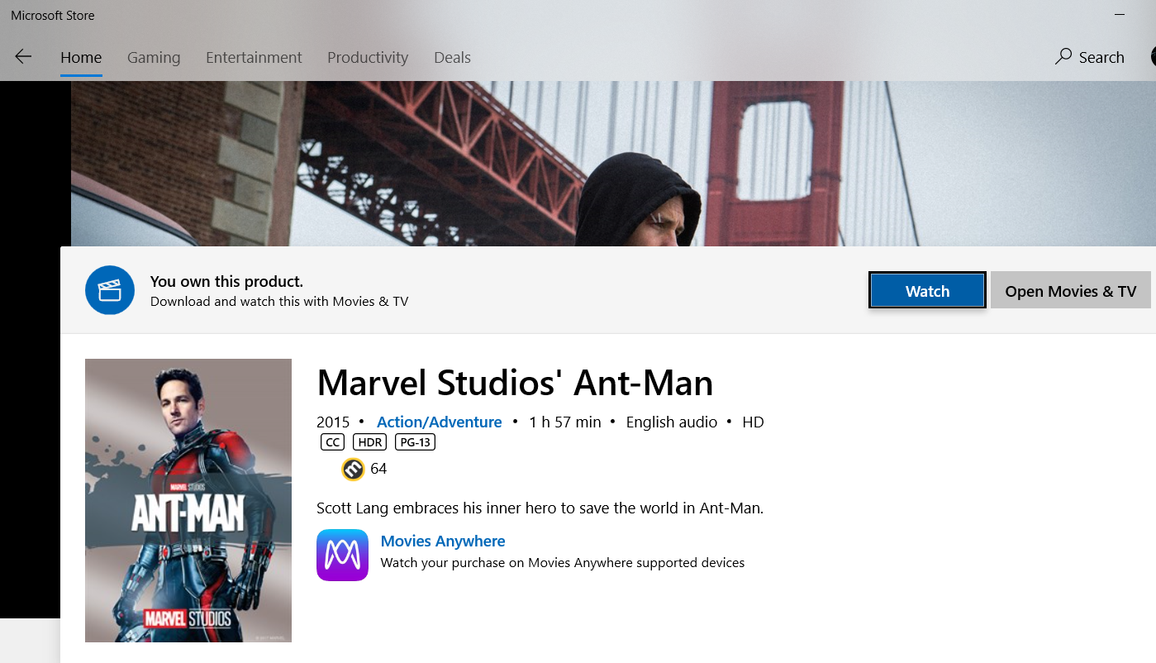
Task: Open the Home tab
Action: [81, 58]
